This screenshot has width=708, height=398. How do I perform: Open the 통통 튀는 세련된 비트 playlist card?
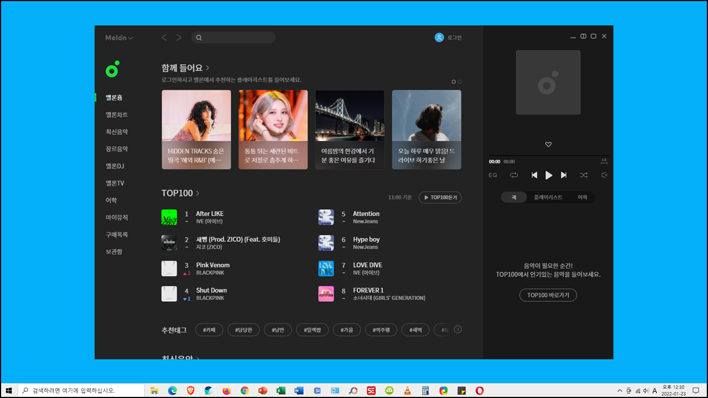click(273, 129)
